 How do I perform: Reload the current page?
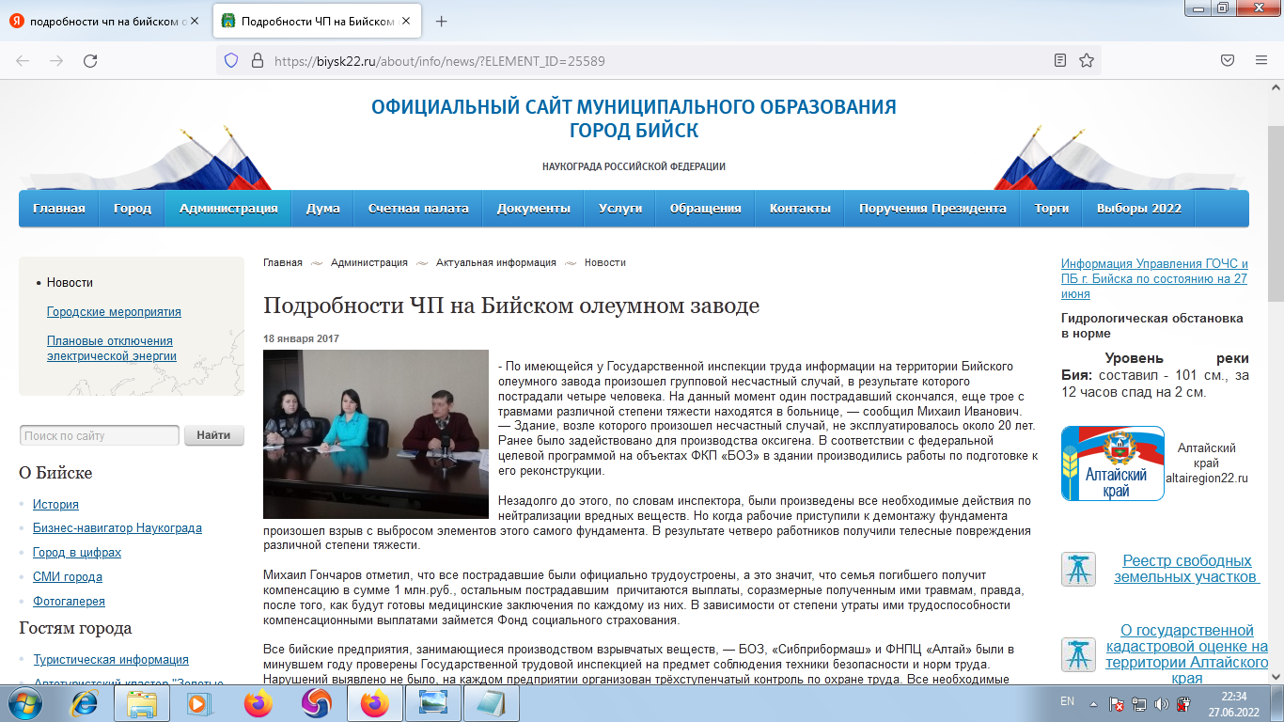(x=90, y=58)
